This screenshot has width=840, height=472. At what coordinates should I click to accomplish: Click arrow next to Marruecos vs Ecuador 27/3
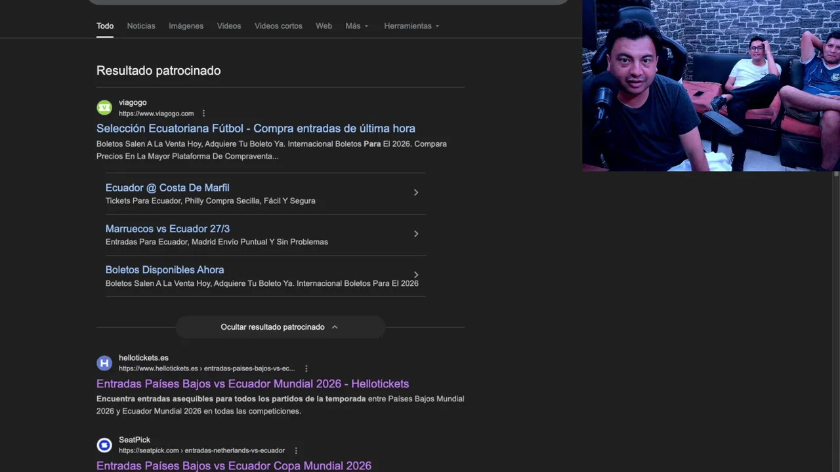pos(415,234)
